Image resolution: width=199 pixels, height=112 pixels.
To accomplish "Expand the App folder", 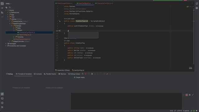I will click(8, 15).
